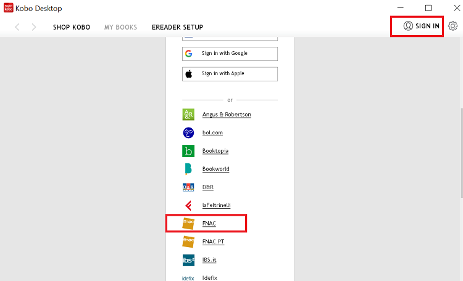The height and width of the screenshot is (281, 463).
Task: Open the FNAC.PT link
Action: pos(213,242)
